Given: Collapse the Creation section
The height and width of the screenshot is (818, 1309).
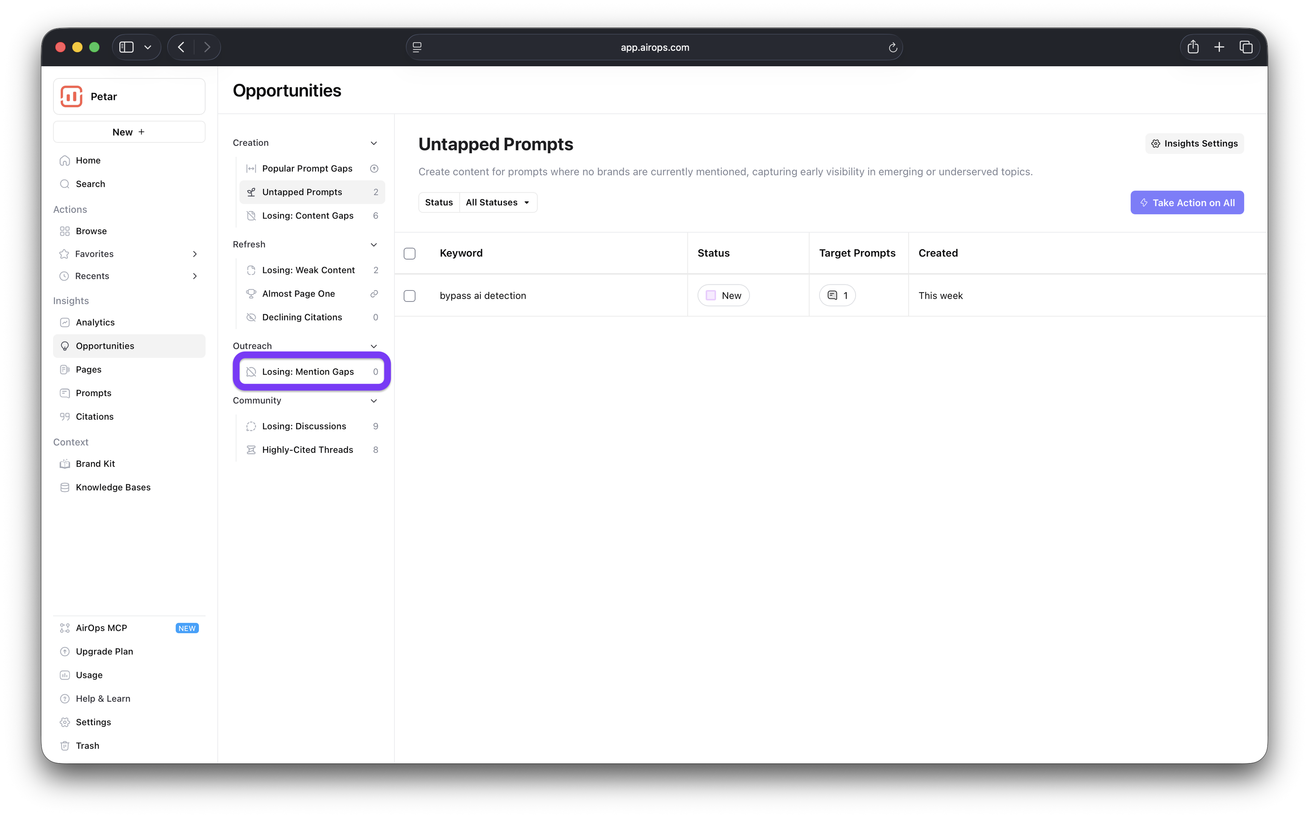Looking at the screenshot, I should pyautogui.click(x=374, y=143).
